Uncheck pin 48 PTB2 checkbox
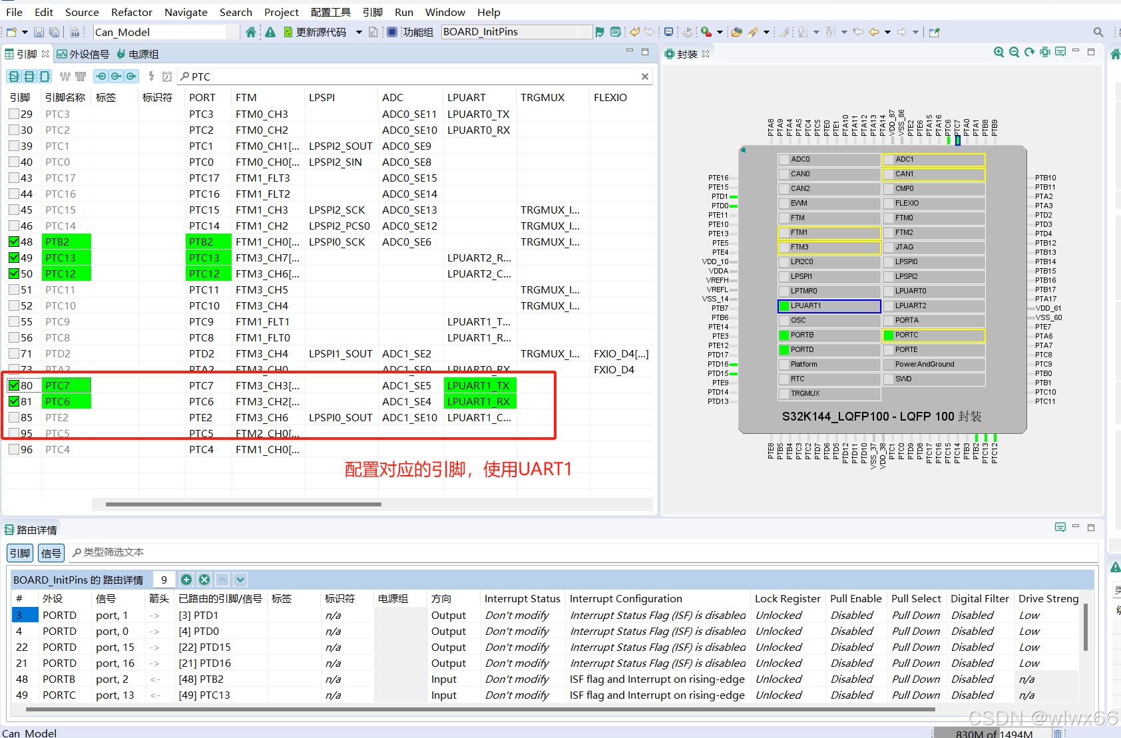Image resolution: width=1121 pixels, height=738 pixels. [x=13, y=242]
